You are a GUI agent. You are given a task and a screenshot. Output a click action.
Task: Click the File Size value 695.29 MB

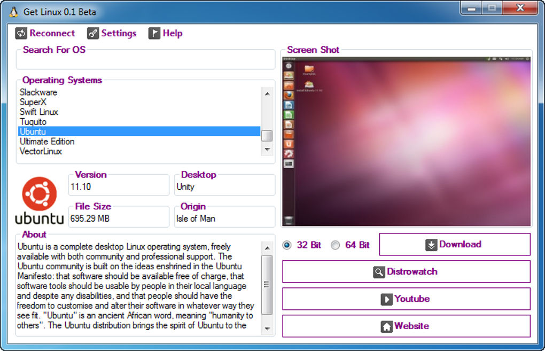[90, 219]
